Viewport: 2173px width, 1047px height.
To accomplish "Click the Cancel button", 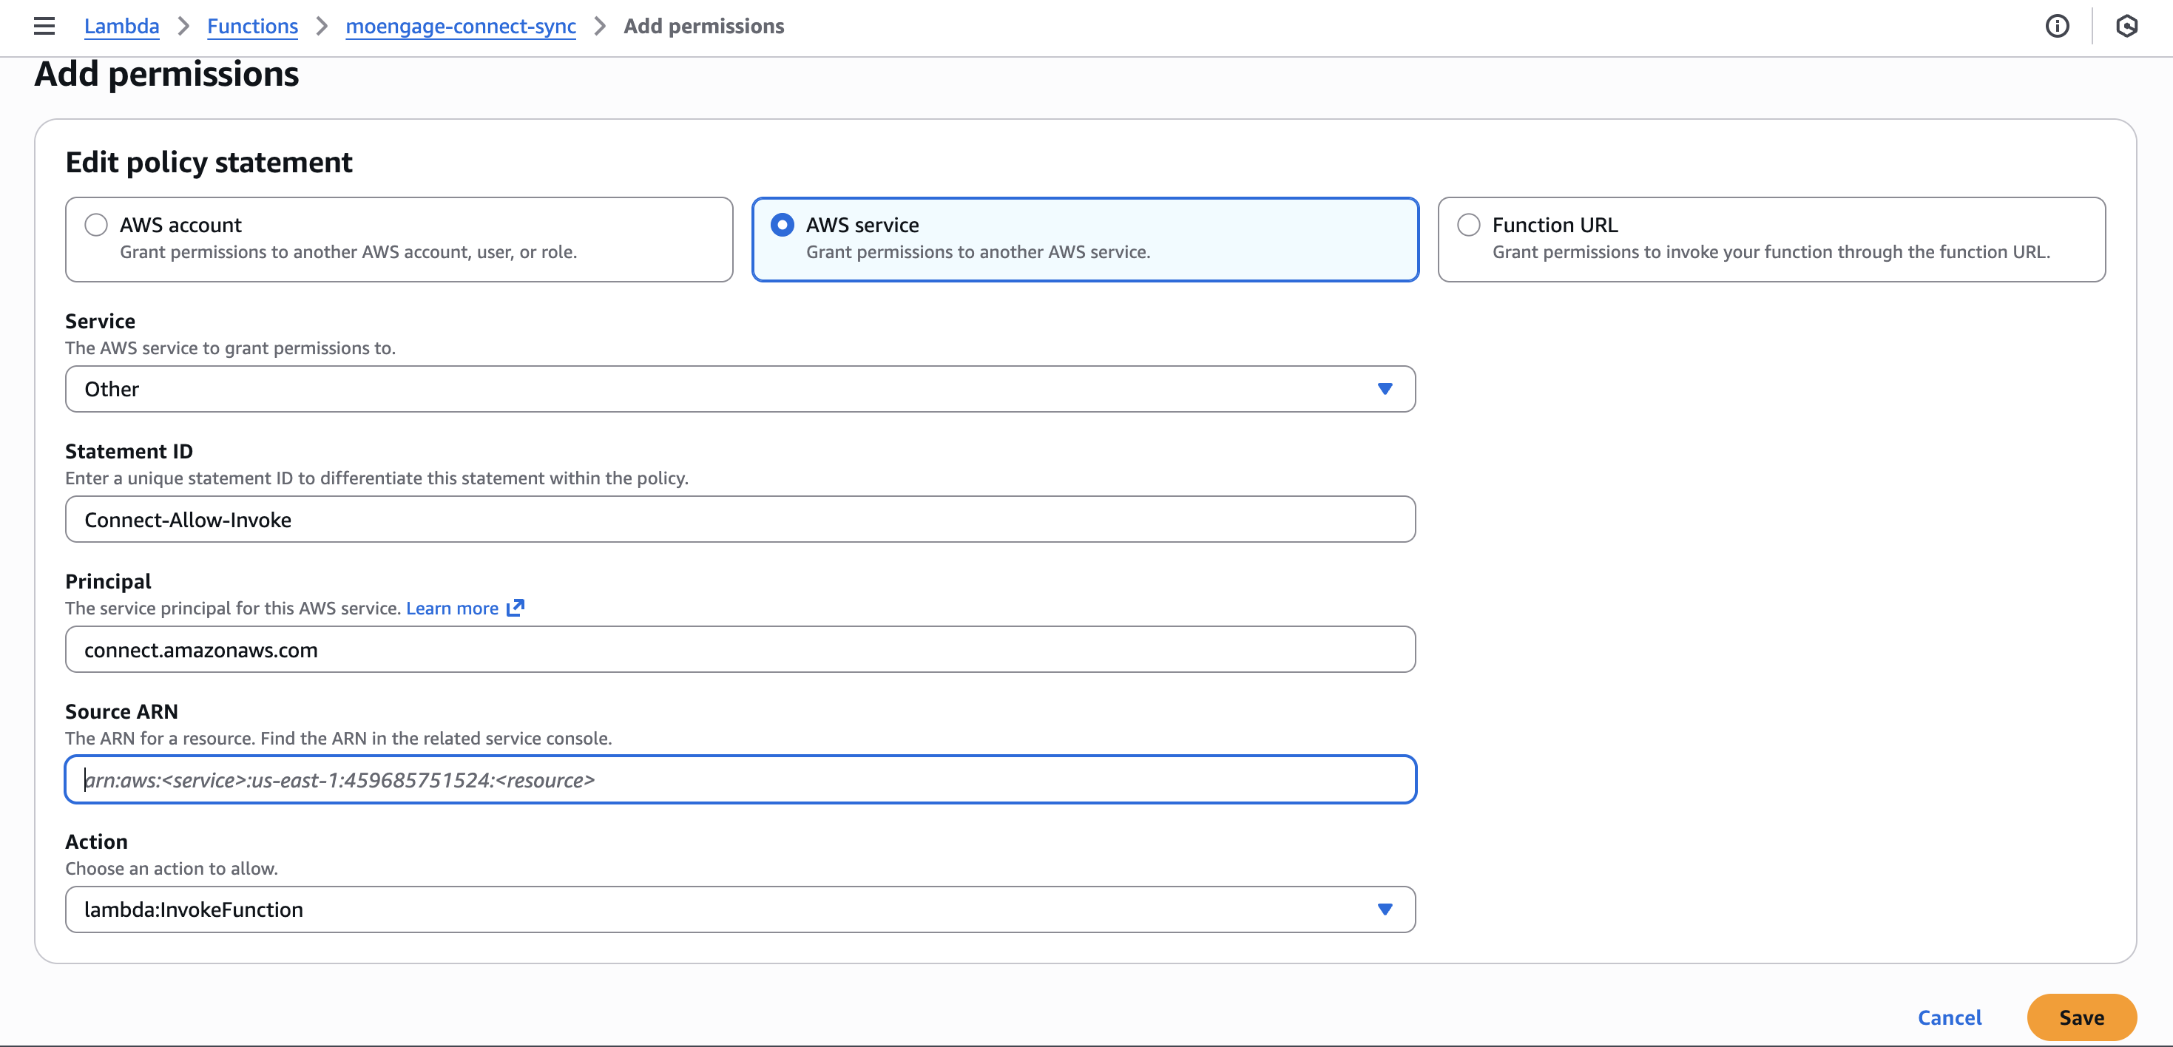I will tap(1950, 1017).
